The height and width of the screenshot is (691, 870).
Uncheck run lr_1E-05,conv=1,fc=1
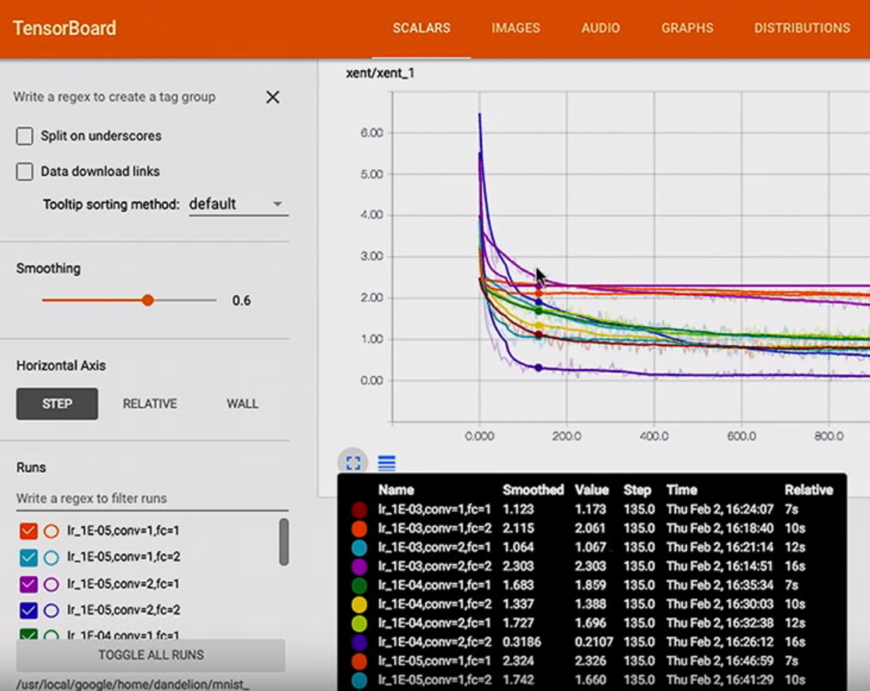[x=29, y=532]
